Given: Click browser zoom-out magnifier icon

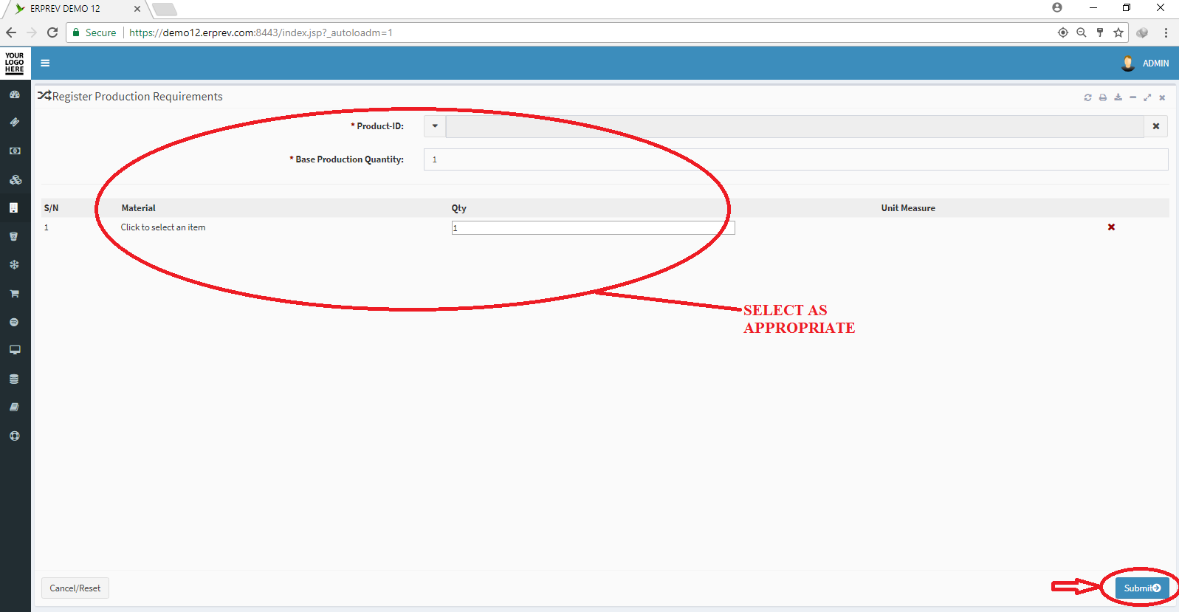Looking at the screenshot, I should coord(1082,32).
